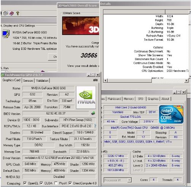Click the GPU-Z Name field NVIDIA GeForce 9600 GSO
Screen dimensions: 191x187
(48, 88)
